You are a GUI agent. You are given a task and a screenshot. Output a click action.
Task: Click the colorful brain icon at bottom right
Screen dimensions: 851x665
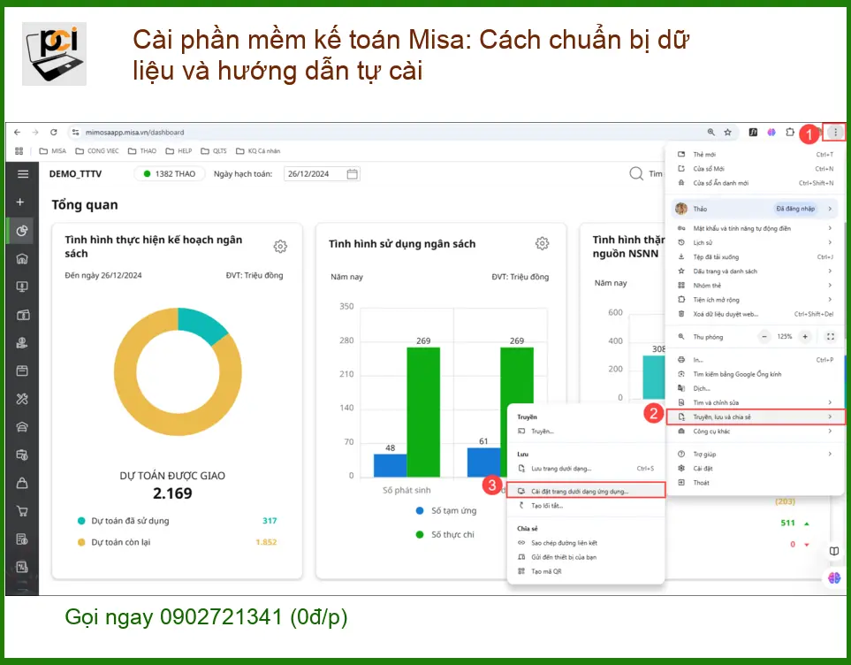click(834, 577)
